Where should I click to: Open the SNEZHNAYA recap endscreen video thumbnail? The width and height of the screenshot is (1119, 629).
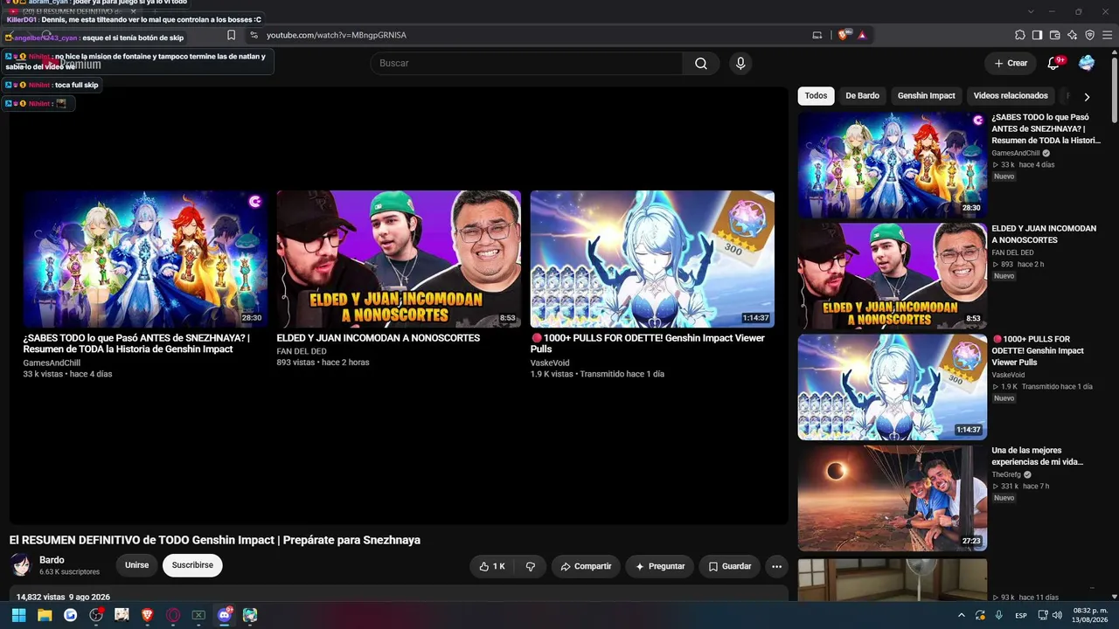coord(145,259)
